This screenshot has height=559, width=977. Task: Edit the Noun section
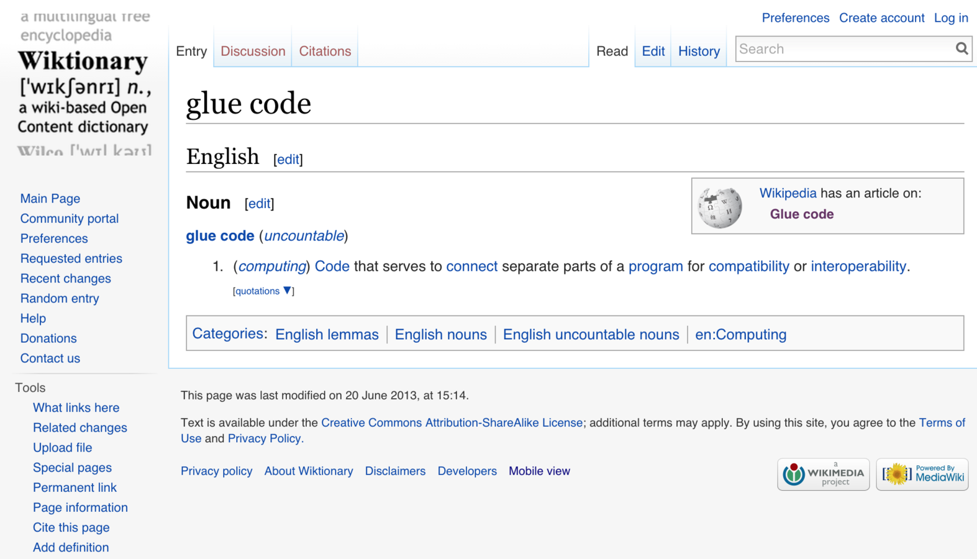pos(259,204)
